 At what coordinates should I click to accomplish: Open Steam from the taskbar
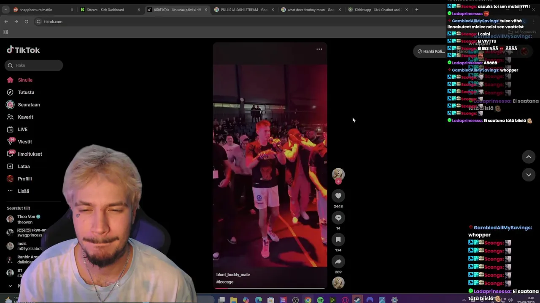358,300
